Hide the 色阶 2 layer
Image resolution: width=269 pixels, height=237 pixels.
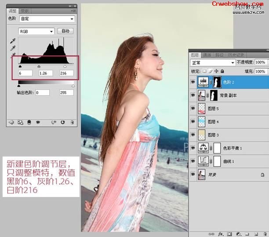(193, 82)
